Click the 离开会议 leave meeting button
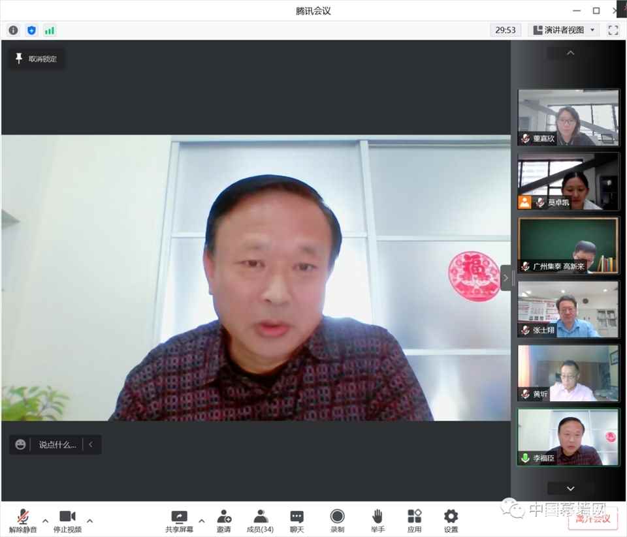 pyautogui.click(x=593, y=519)
